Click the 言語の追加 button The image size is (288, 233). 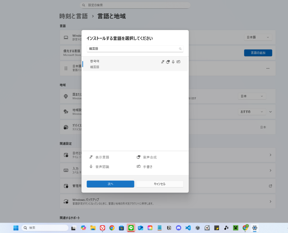coord(258,52)
